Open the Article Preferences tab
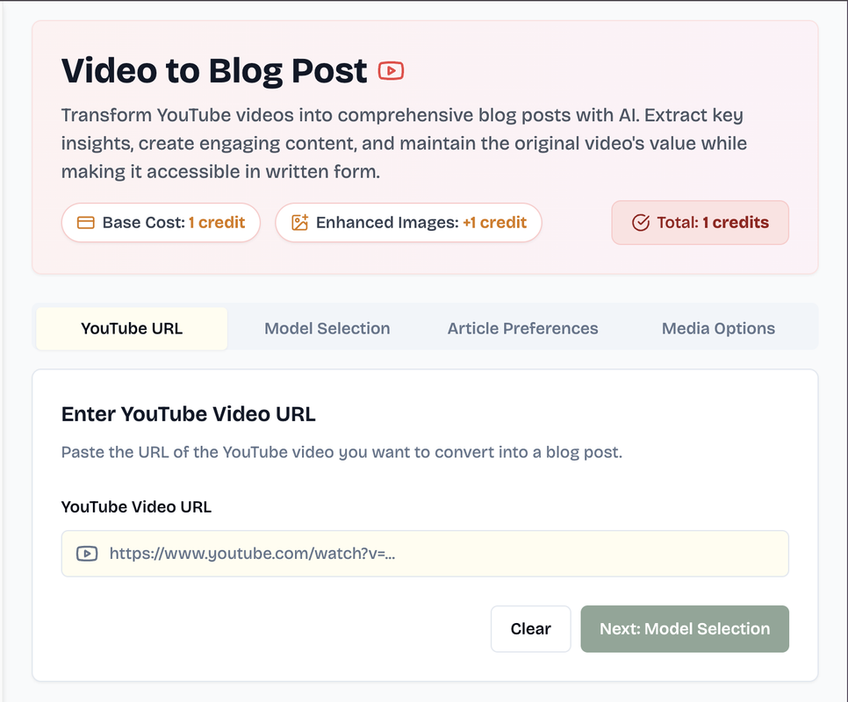This screenshot has width=848, height=702. 522,328
